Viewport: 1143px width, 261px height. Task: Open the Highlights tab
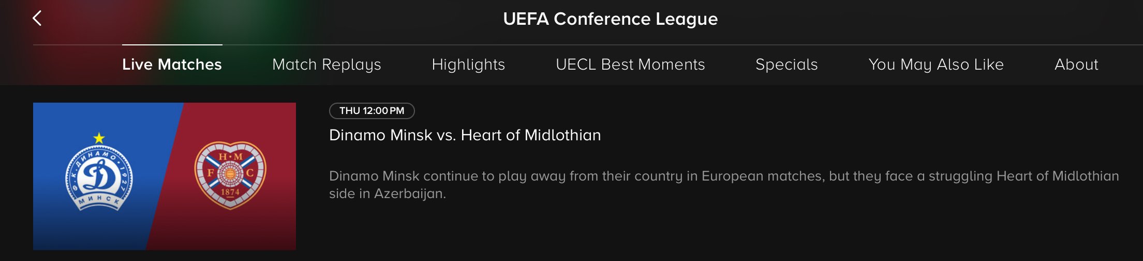[468, 64]
